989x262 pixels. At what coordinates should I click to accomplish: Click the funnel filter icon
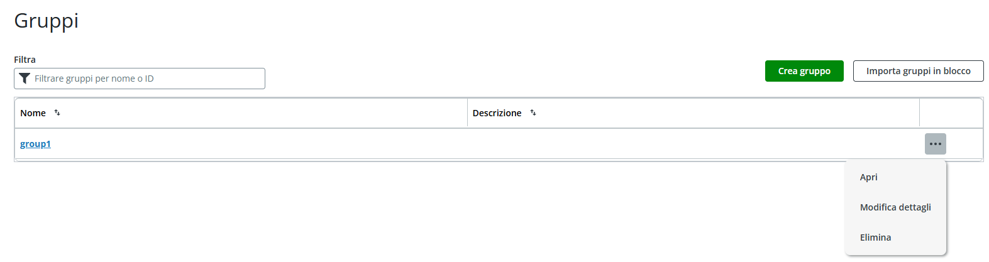(x=25, y=79)
